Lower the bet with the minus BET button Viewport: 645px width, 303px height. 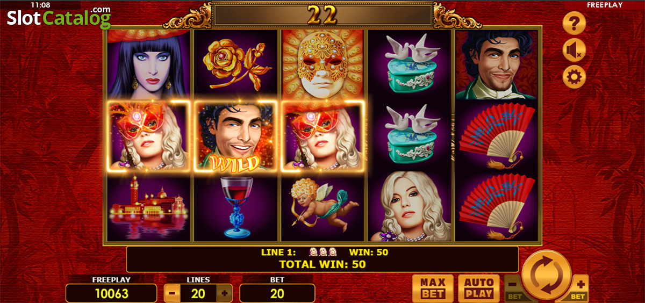click(513, 287)
